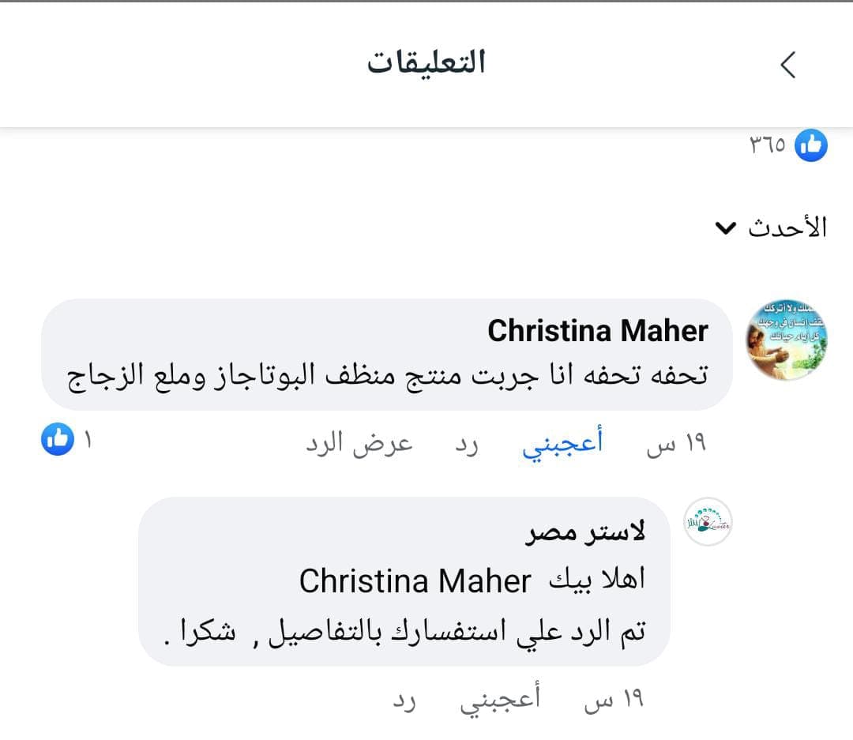Tap the back arrow to leave comments

pos(787,66)
